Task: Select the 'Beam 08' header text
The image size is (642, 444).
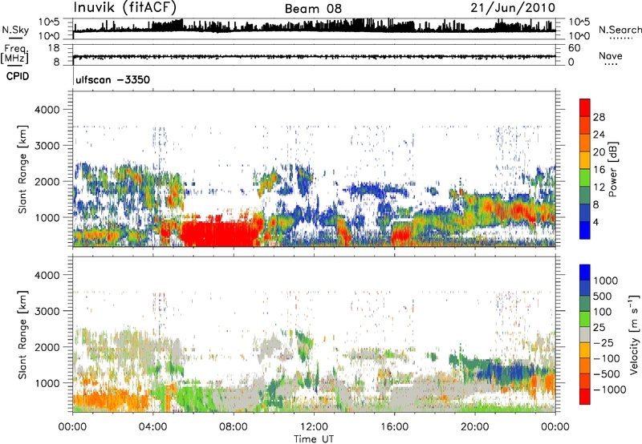Action: coord(313,9)
